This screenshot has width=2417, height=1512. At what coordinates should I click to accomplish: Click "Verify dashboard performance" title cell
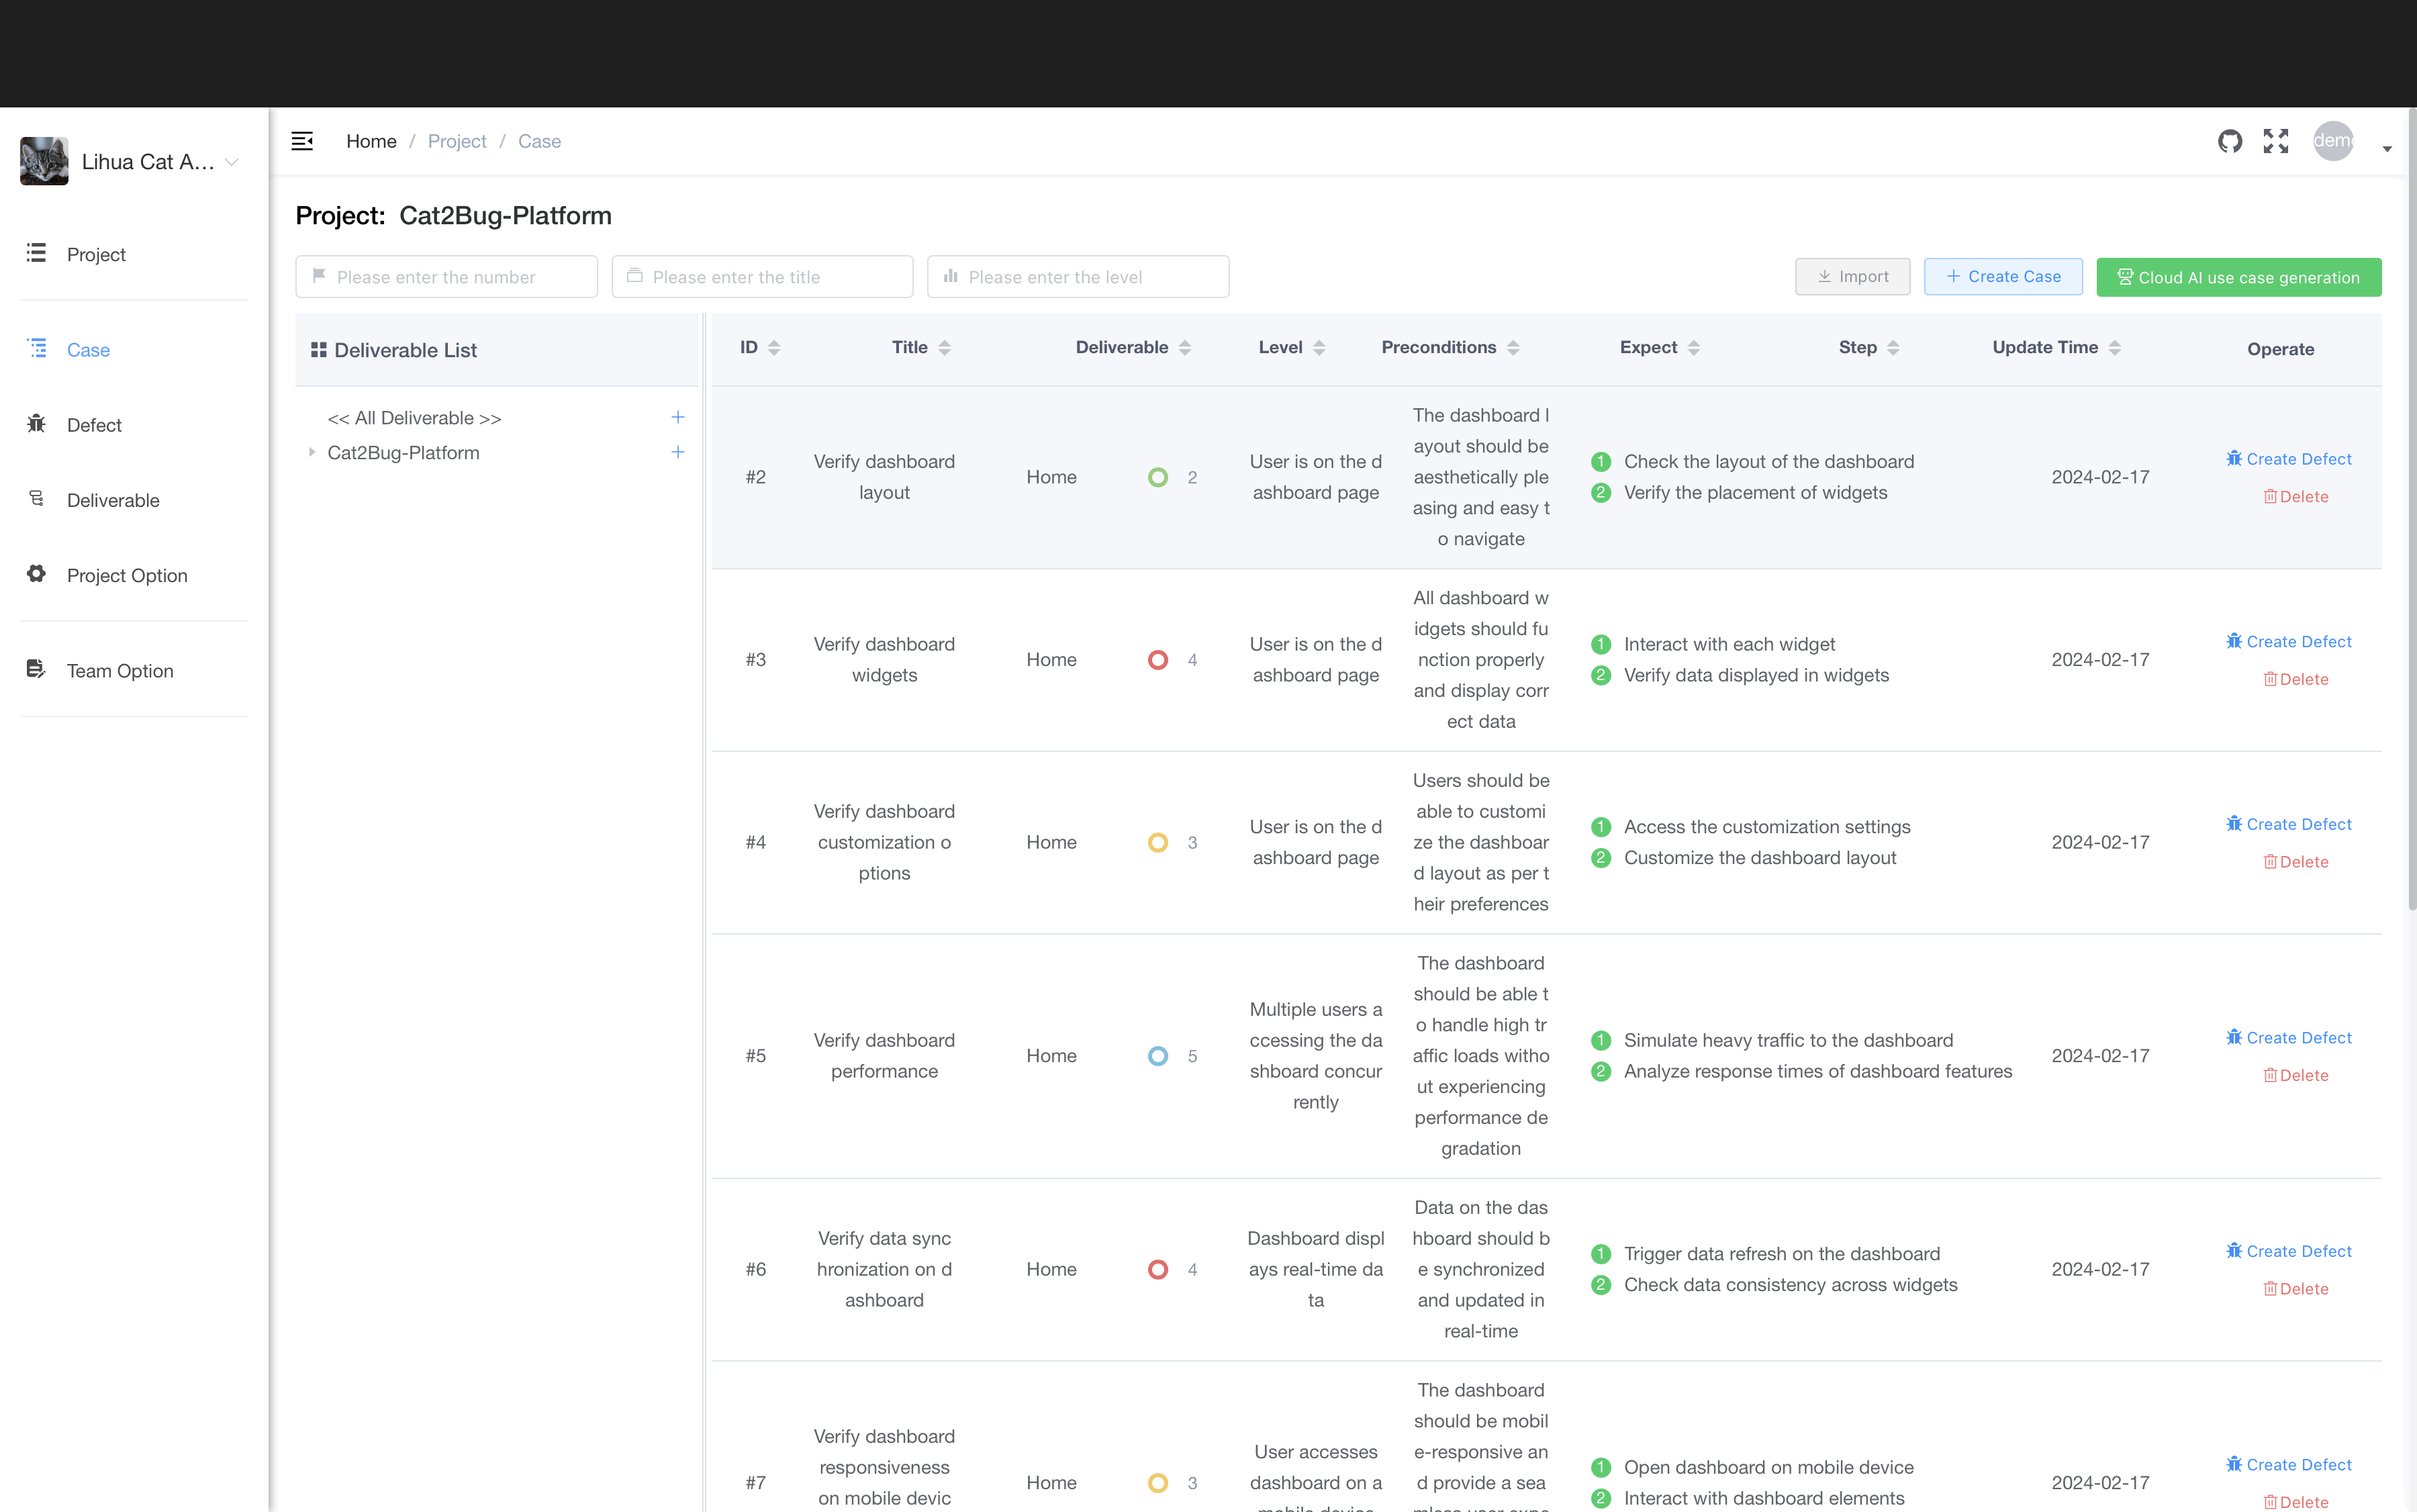pyautogui.click(x=884, y=1056)
